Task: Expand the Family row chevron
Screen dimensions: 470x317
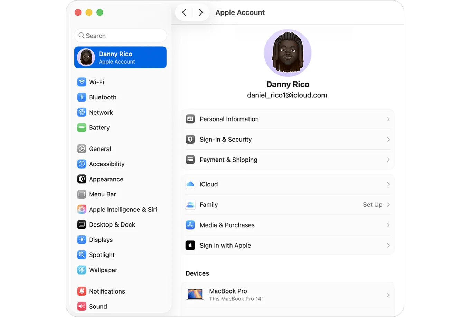Action: tap(388, 204)
